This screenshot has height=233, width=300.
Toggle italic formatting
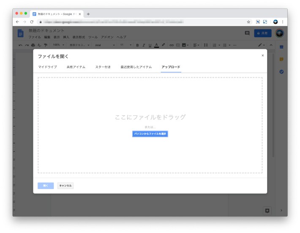[x=144, y=45]
